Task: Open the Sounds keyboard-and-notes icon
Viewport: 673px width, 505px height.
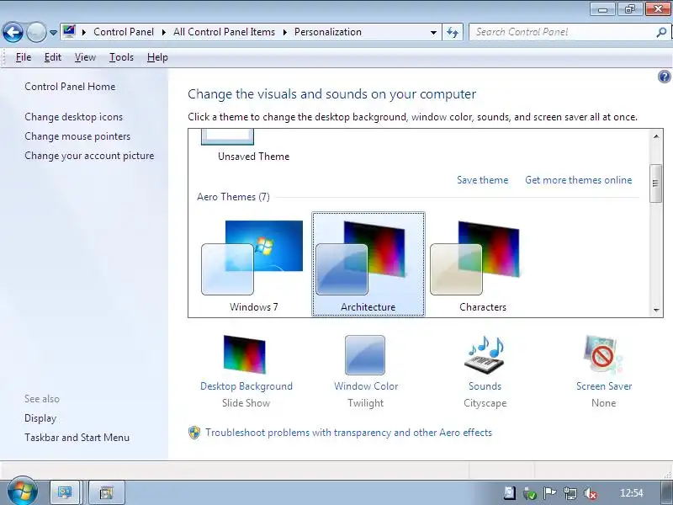Action: [x=485, y=354]
